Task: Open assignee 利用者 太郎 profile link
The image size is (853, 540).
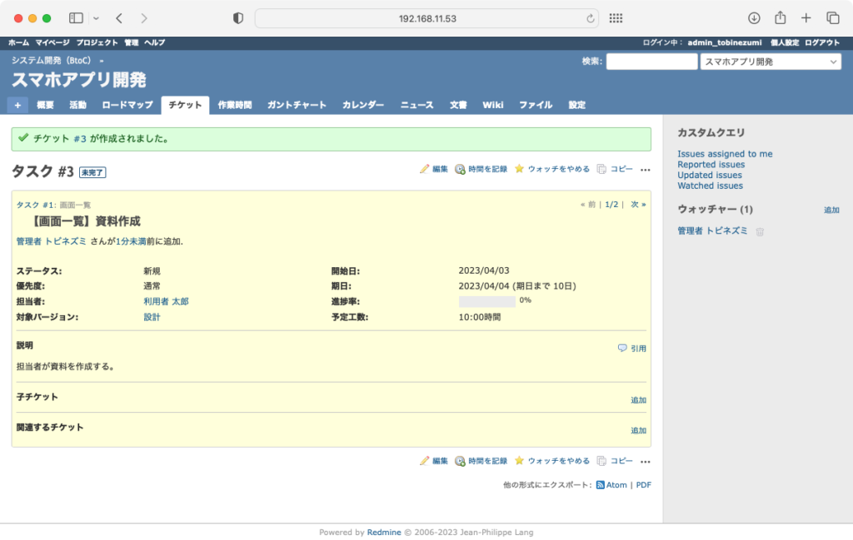Action: [166, 301]
